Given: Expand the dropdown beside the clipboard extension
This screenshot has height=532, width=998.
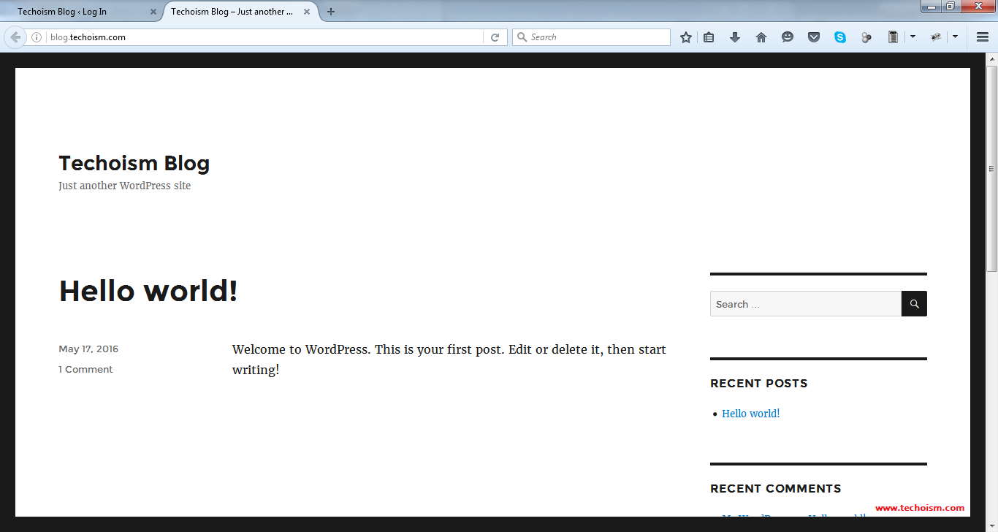Looking at the screenshot, I should coord(913,37).
